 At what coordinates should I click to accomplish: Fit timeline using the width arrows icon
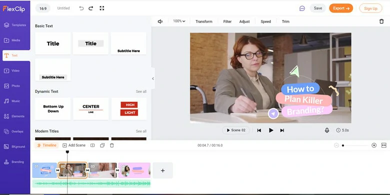384,146
